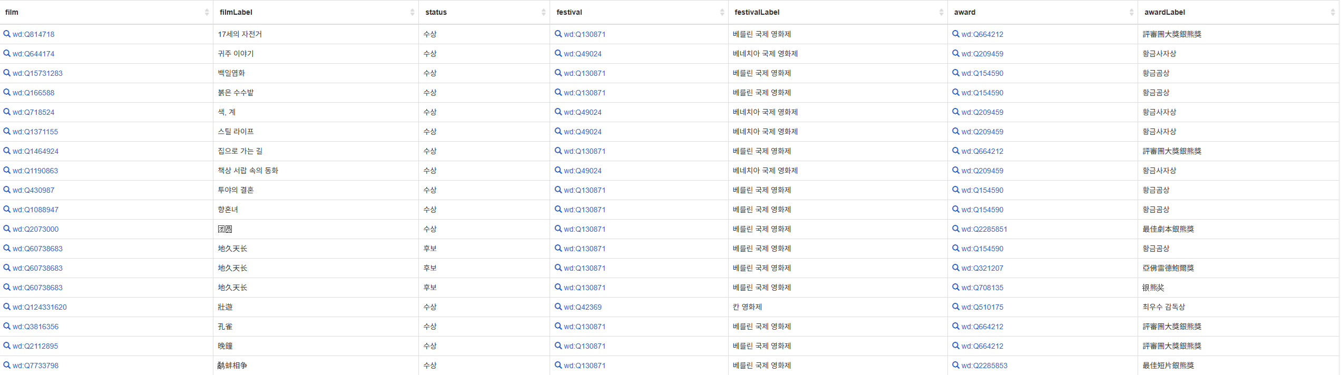
Task: Sort by status column sort arrows
Action: [543, 12]
